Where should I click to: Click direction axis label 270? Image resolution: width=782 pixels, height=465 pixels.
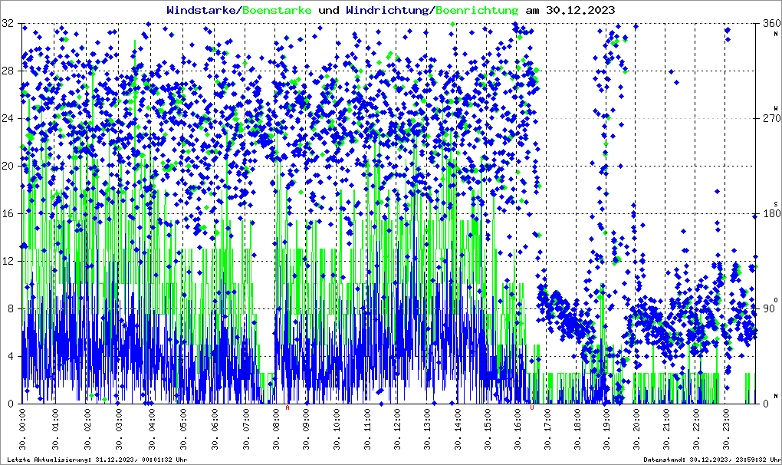click(x=772, y=118)
